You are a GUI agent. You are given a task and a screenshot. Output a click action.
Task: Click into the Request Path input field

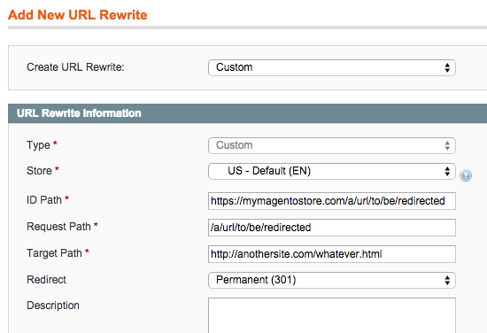point(332,228)
